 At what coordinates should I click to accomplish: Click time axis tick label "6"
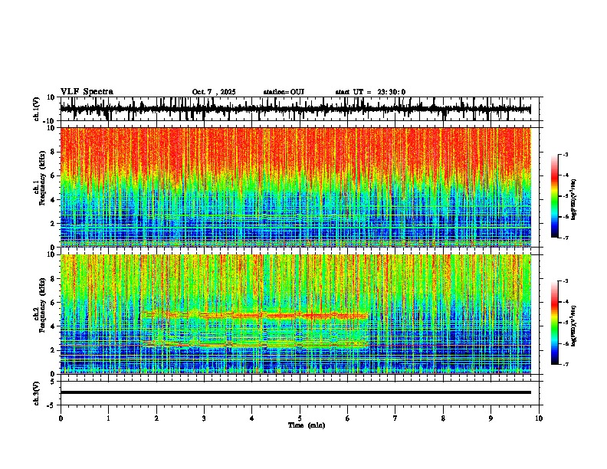(347, 418)
